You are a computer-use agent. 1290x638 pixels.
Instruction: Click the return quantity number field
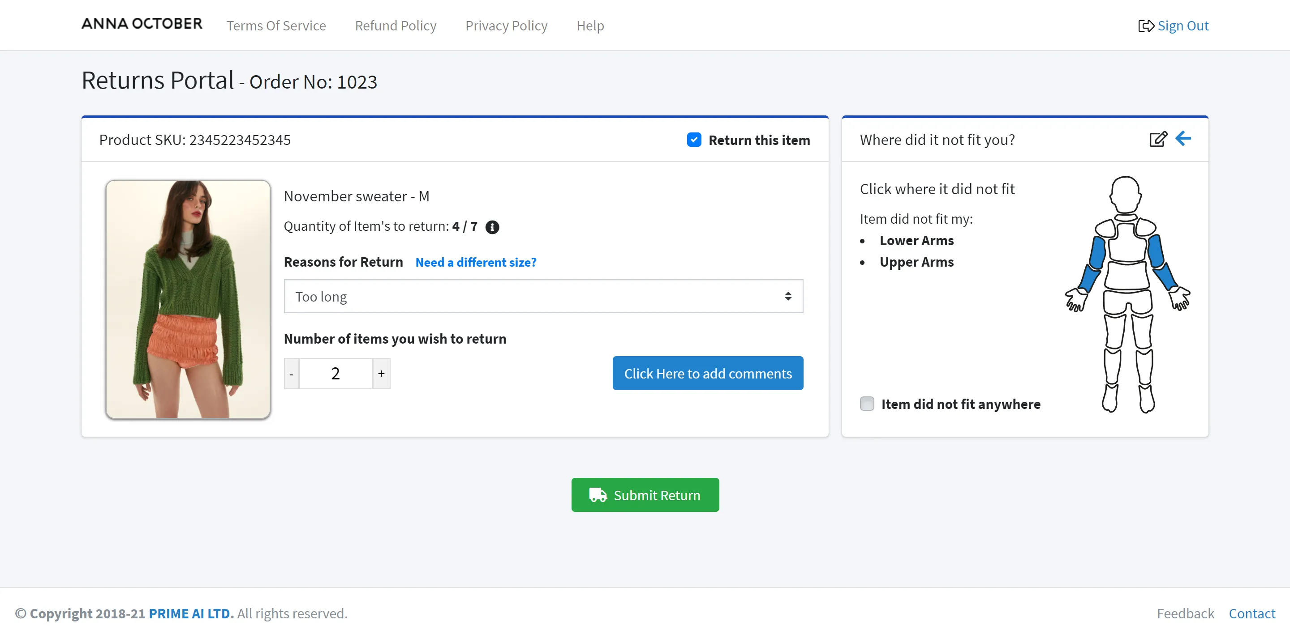tap(335, 373)
